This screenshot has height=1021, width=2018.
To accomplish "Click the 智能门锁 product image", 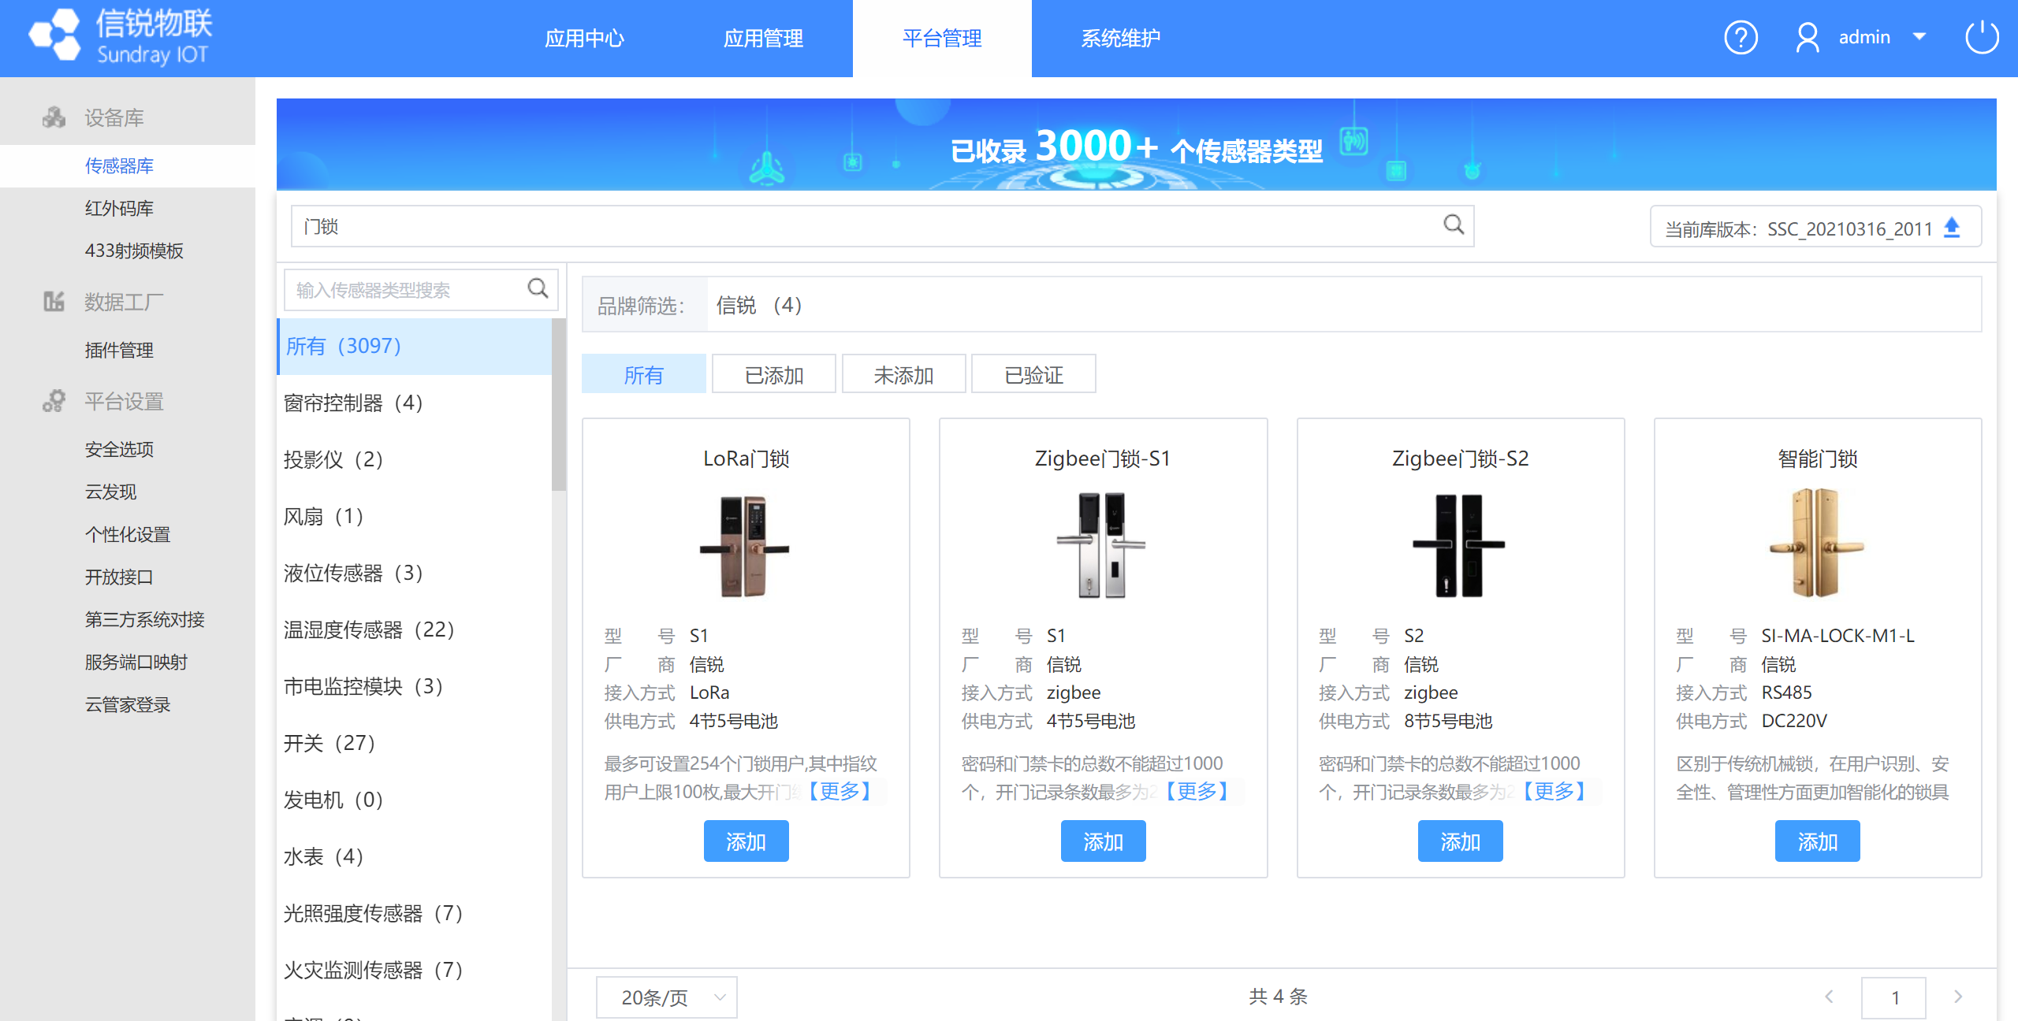I will point(1816,544).
